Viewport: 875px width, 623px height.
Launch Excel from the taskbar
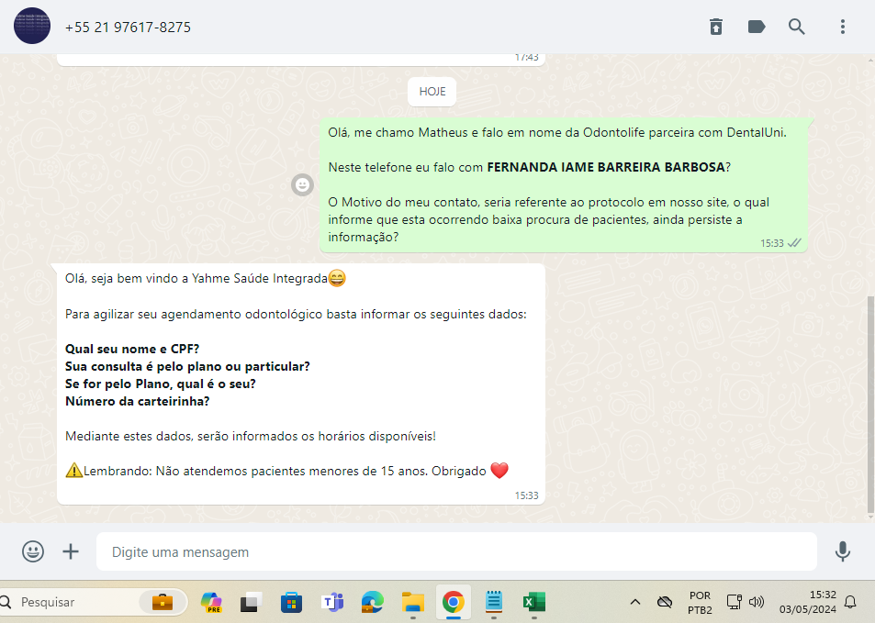[x=534, y=602]
